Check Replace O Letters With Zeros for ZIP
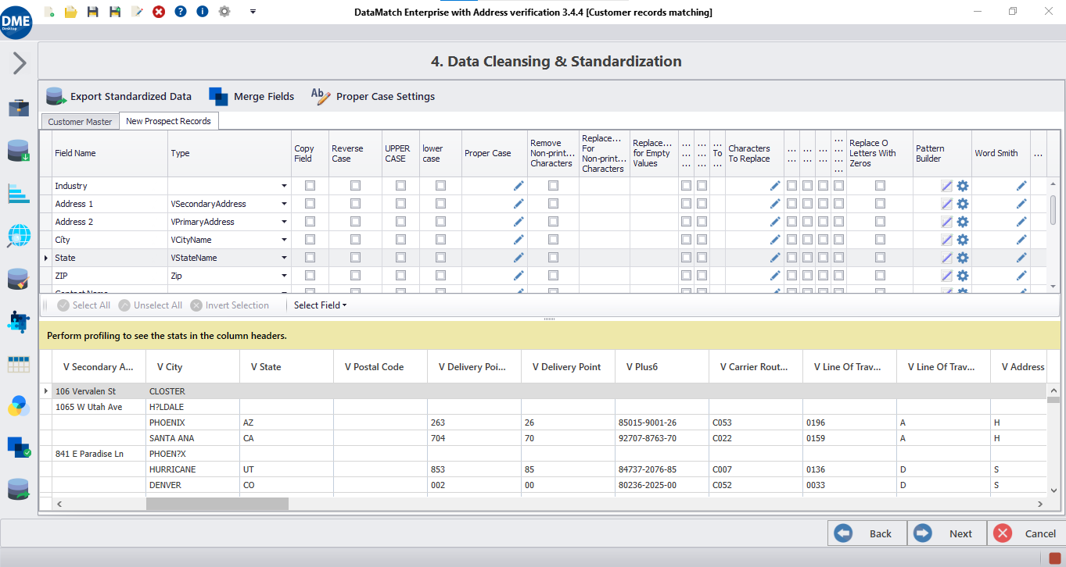 [881, 276]
